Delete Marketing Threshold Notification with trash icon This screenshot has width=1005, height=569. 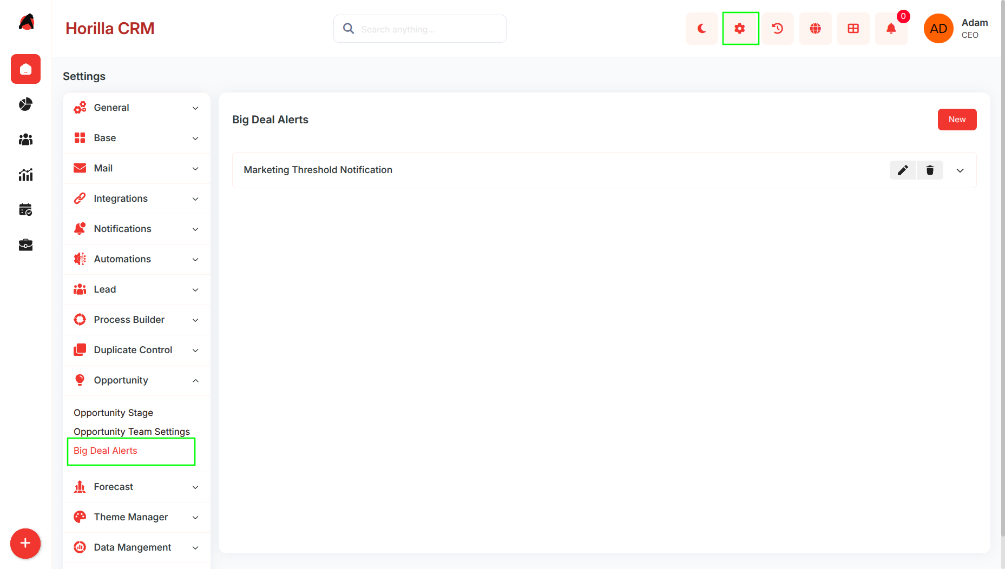point(930,170)
